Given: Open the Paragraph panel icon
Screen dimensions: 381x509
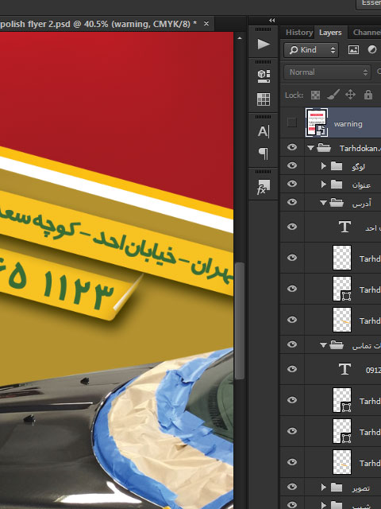Looking at the screenshot, I should pos(264,153).
